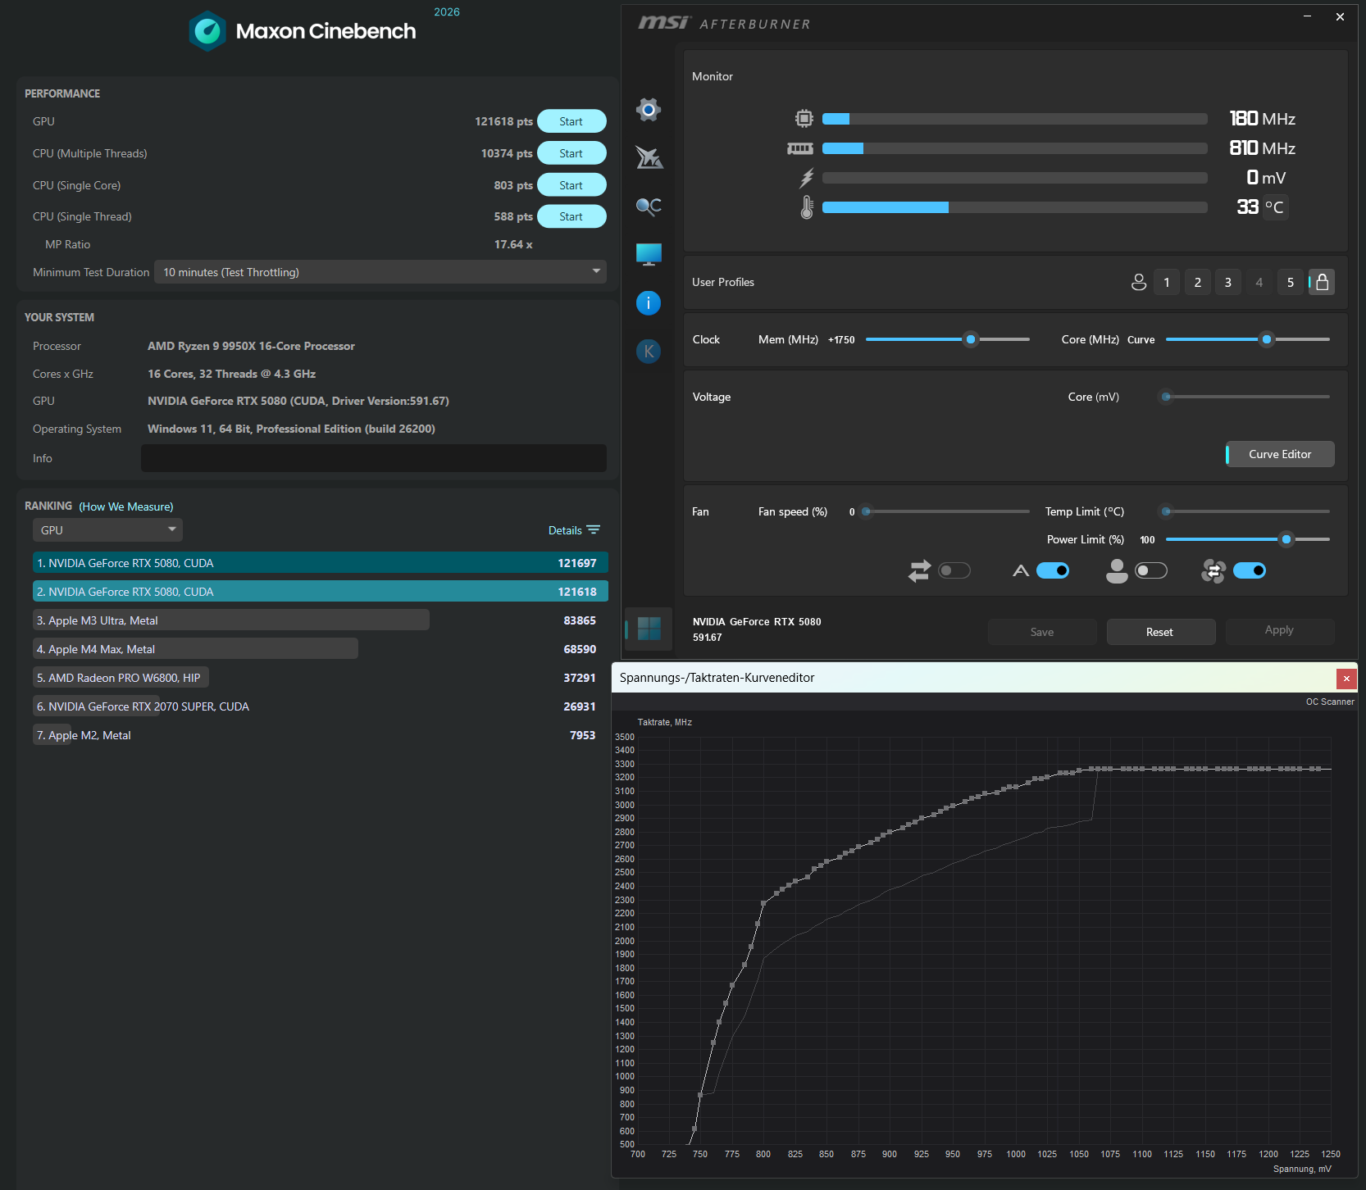Click the Reset button in Afterburner
The width and height of the screenshot is (1366, 1190).
pyautogui.click(x=1160, y=632)
